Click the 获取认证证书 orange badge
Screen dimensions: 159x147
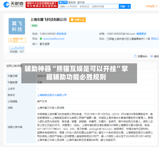click(x=17, y=40)
